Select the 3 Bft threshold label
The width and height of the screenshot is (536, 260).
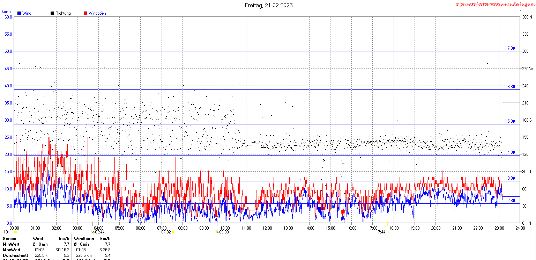[511, 178]
